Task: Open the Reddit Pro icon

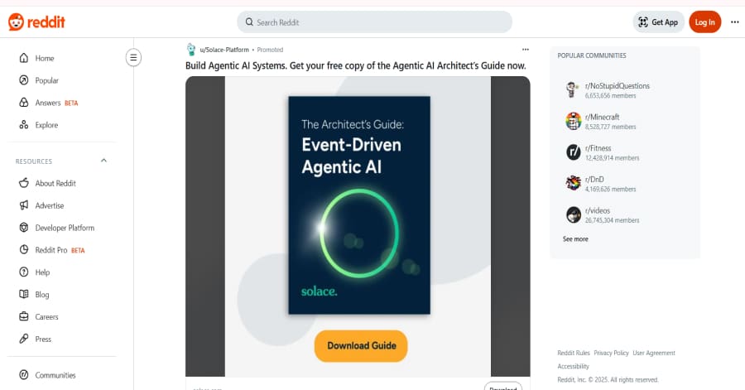Action: (x=23, y=250)
